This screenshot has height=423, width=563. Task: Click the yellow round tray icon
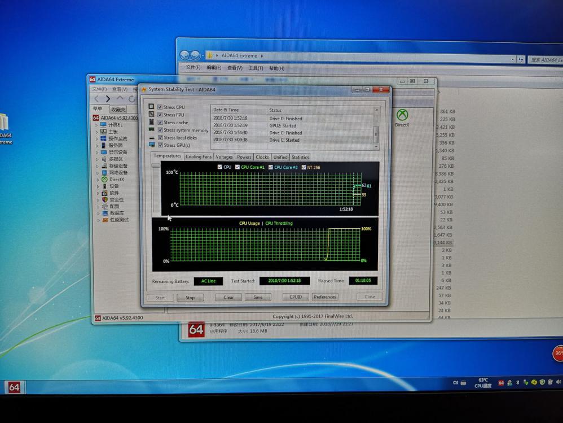pos(534,382)
